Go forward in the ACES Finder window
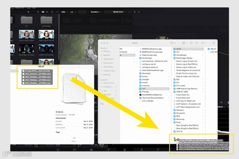 128,43
